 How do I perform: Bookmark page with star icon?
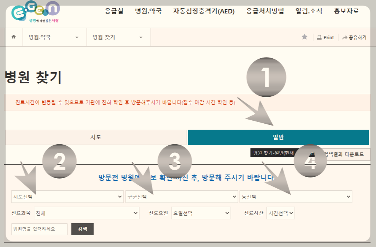click(x=305, y=37)
